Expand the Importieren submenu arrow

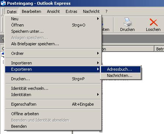tap(98, 63)
